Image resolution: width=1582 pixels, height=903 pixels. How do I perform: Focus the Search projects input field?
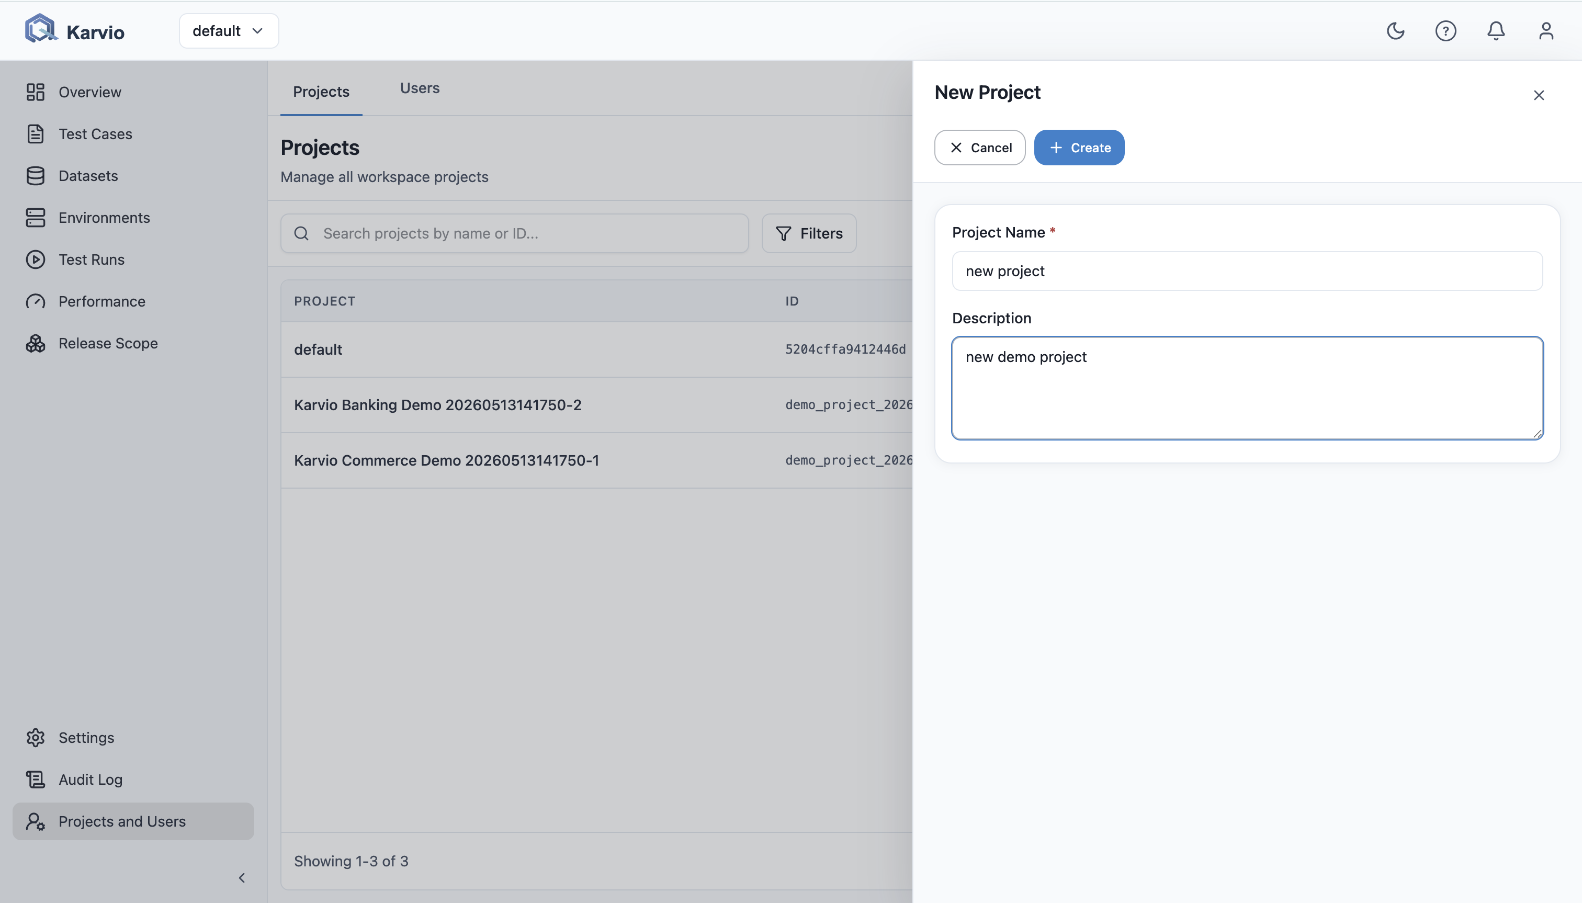pos(515,233)
